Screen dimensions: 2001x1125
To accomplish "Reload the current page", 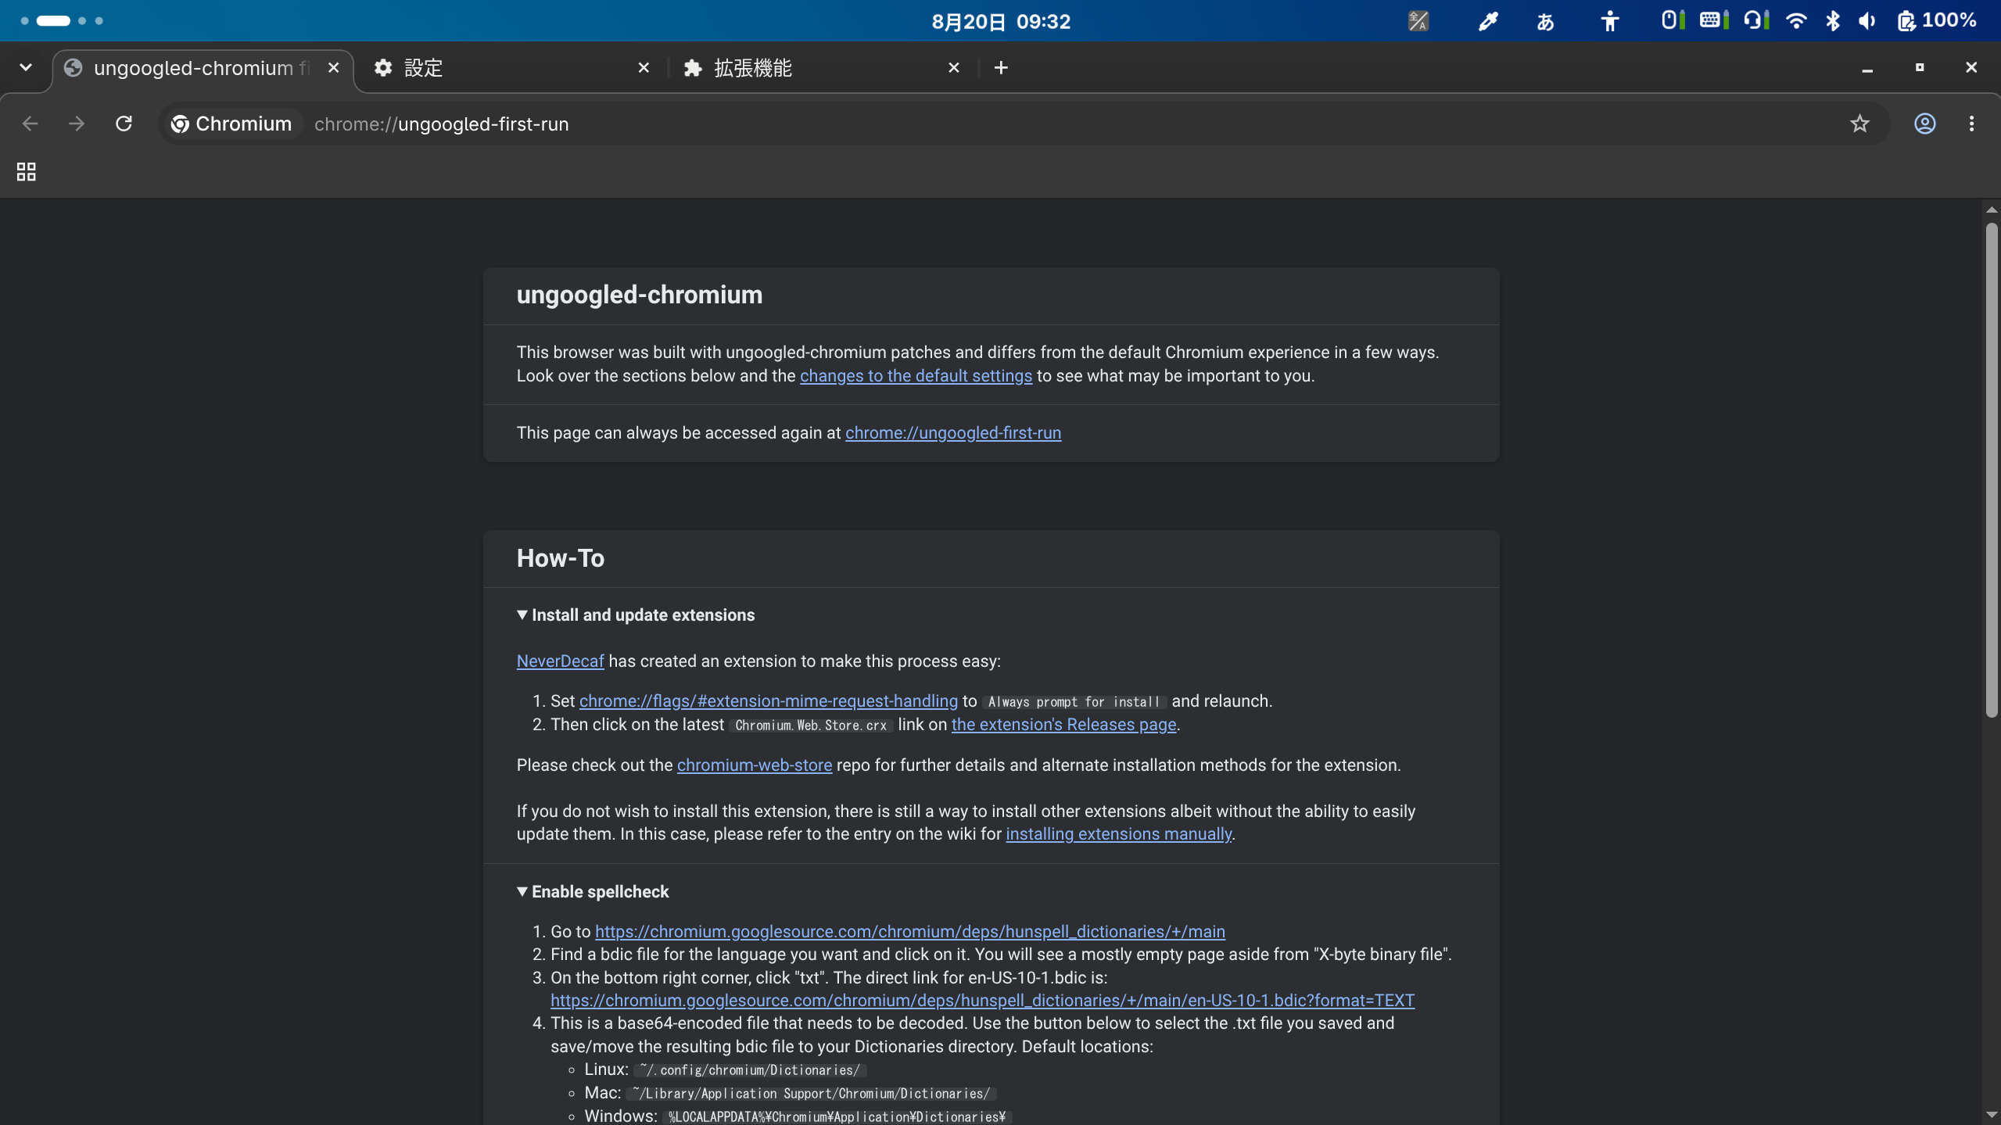I will point(124,124).
